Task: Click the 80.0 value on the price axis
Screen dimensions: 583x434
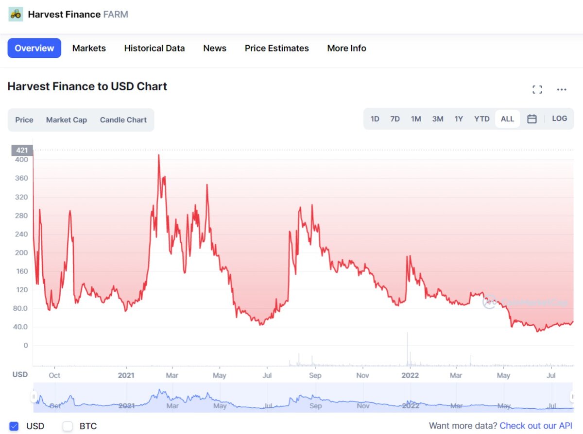Action: click(x=19, y=308)
